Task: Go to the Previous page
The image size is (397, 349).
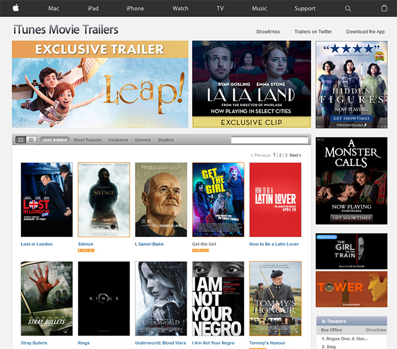Action: (260, 155)
